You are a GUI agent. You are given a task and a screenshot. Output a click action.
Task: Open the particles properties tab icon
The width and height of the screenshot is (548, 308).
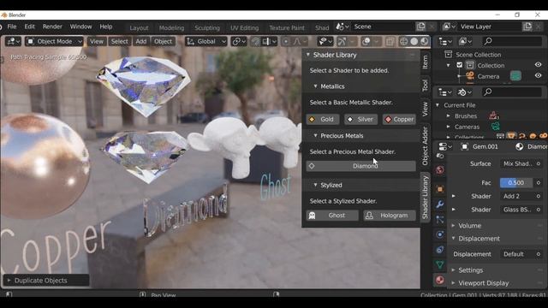point(440,219)
